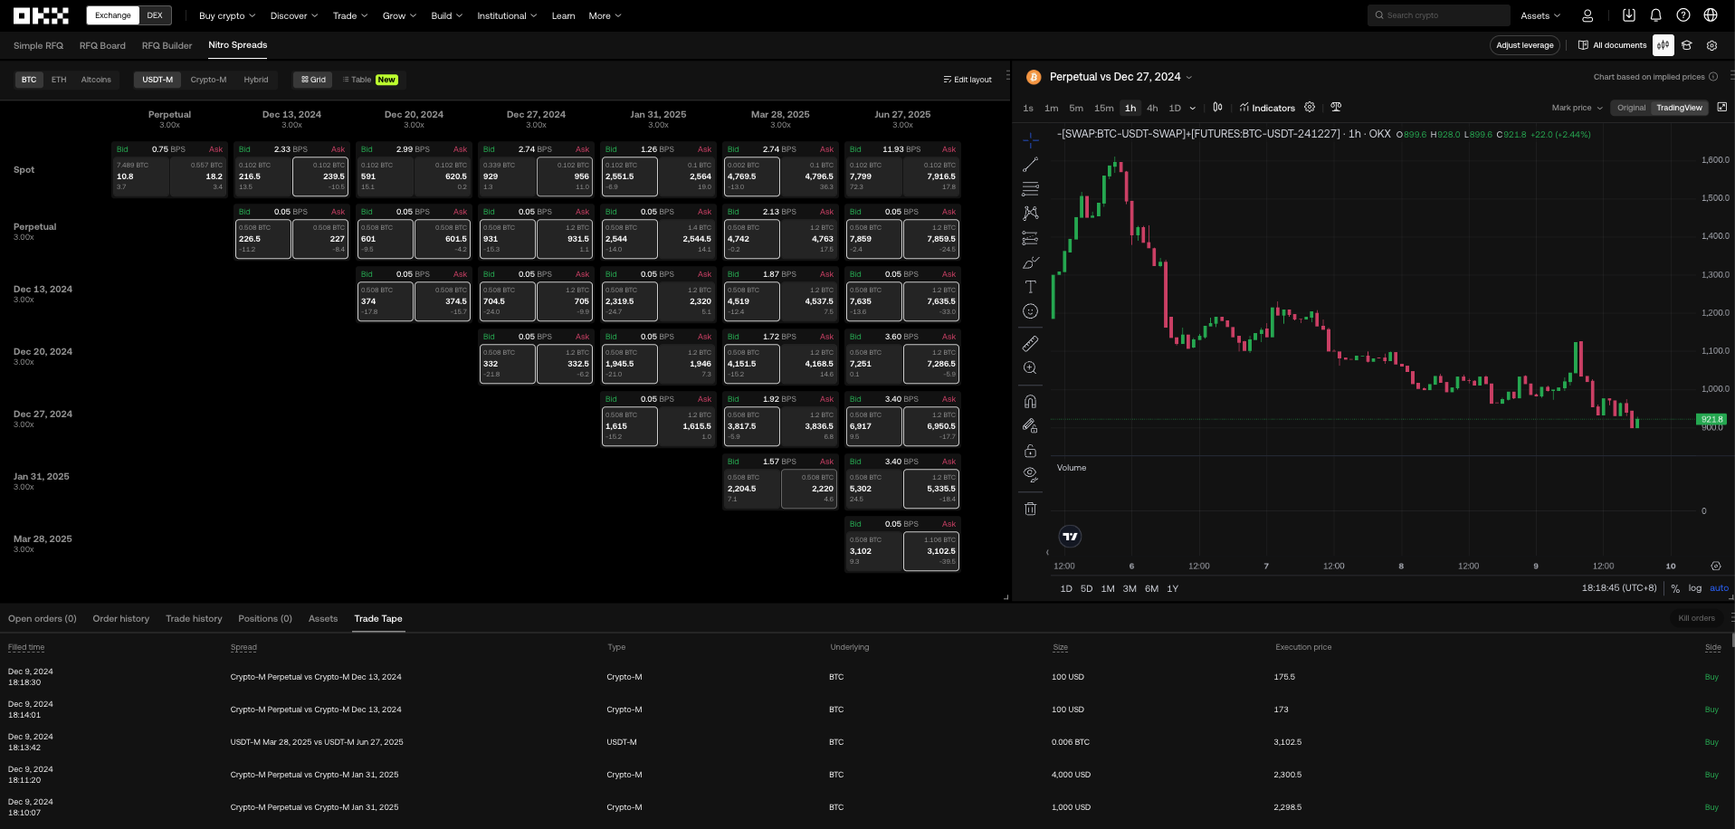Click the Adjust leverage button

coord(1525,45)
